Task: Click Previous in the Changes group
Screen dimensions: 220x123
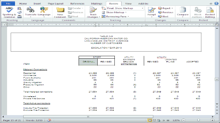Action: tap(166, 12)
